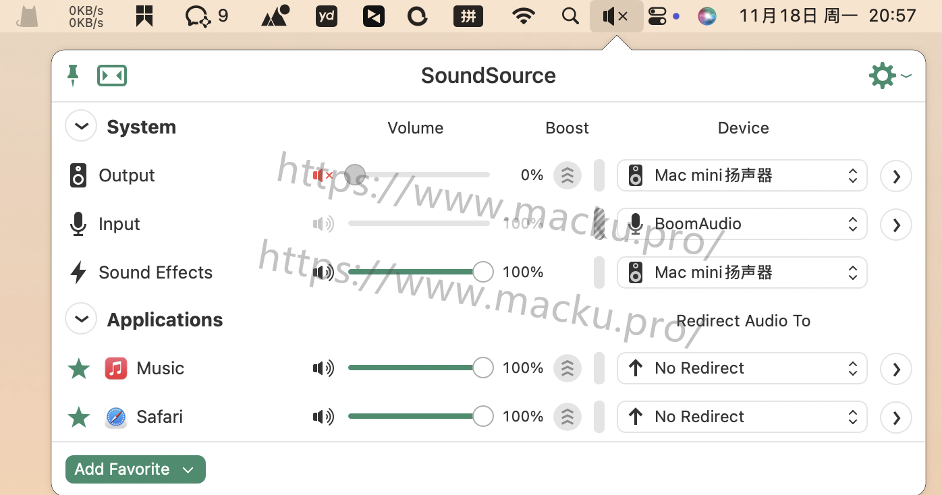Image resolution: width=942 pixels, height=495 pixels.
Task: Expand Output advanced options arrow
Action: click(x=896, y=176)
